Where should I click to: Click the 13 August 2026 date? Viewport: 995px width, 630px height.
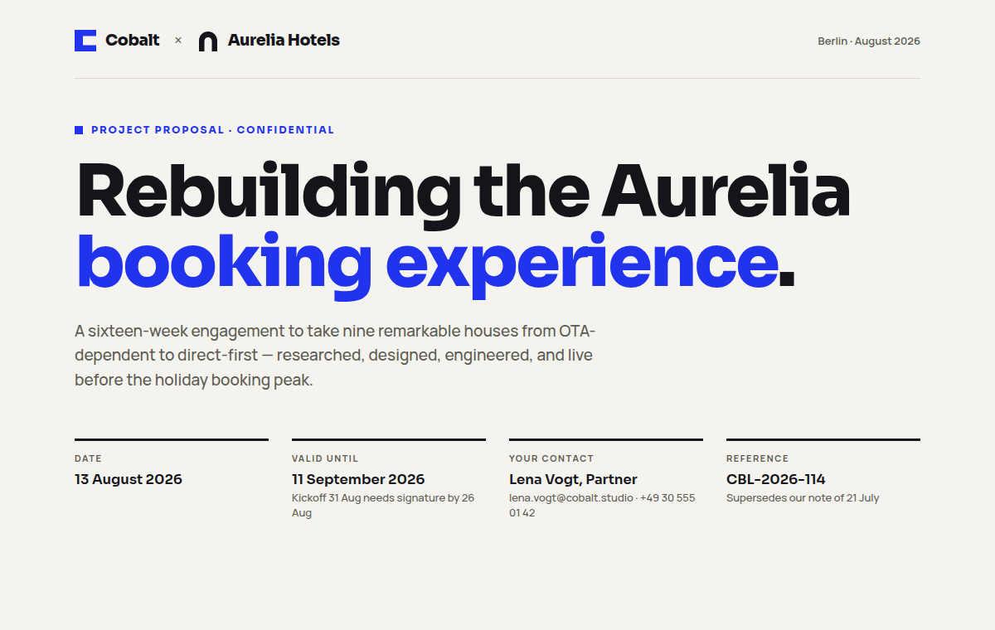tap(129, 479)
